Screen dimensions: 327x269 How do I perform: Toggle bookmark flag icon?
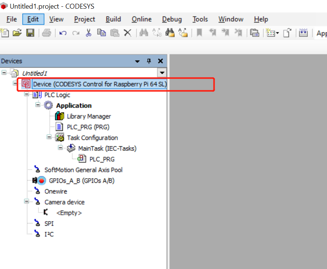point(199,33)
